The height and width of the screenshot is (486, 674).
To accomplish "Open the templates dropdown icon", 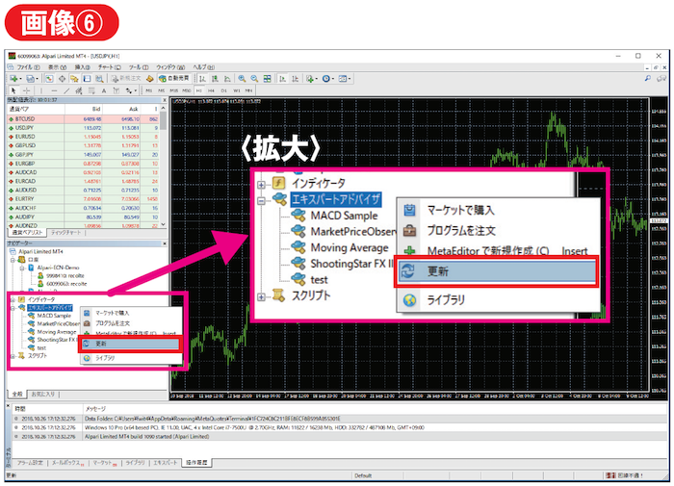I will point(345,79).
